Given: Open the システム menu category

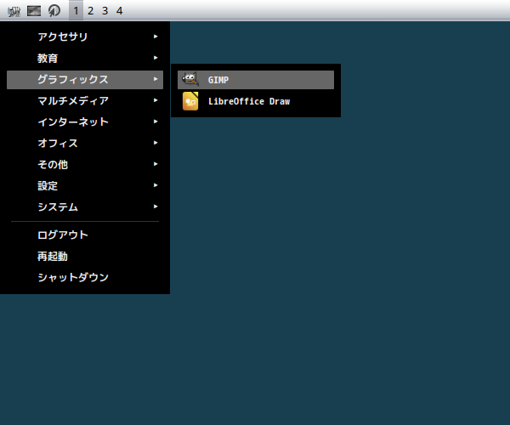Looking at the screenshot, I should 85,207.
